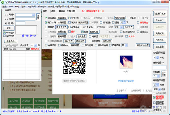
Task: Click the user avatar thumbnail 一大口
Action: click(126, 62)
